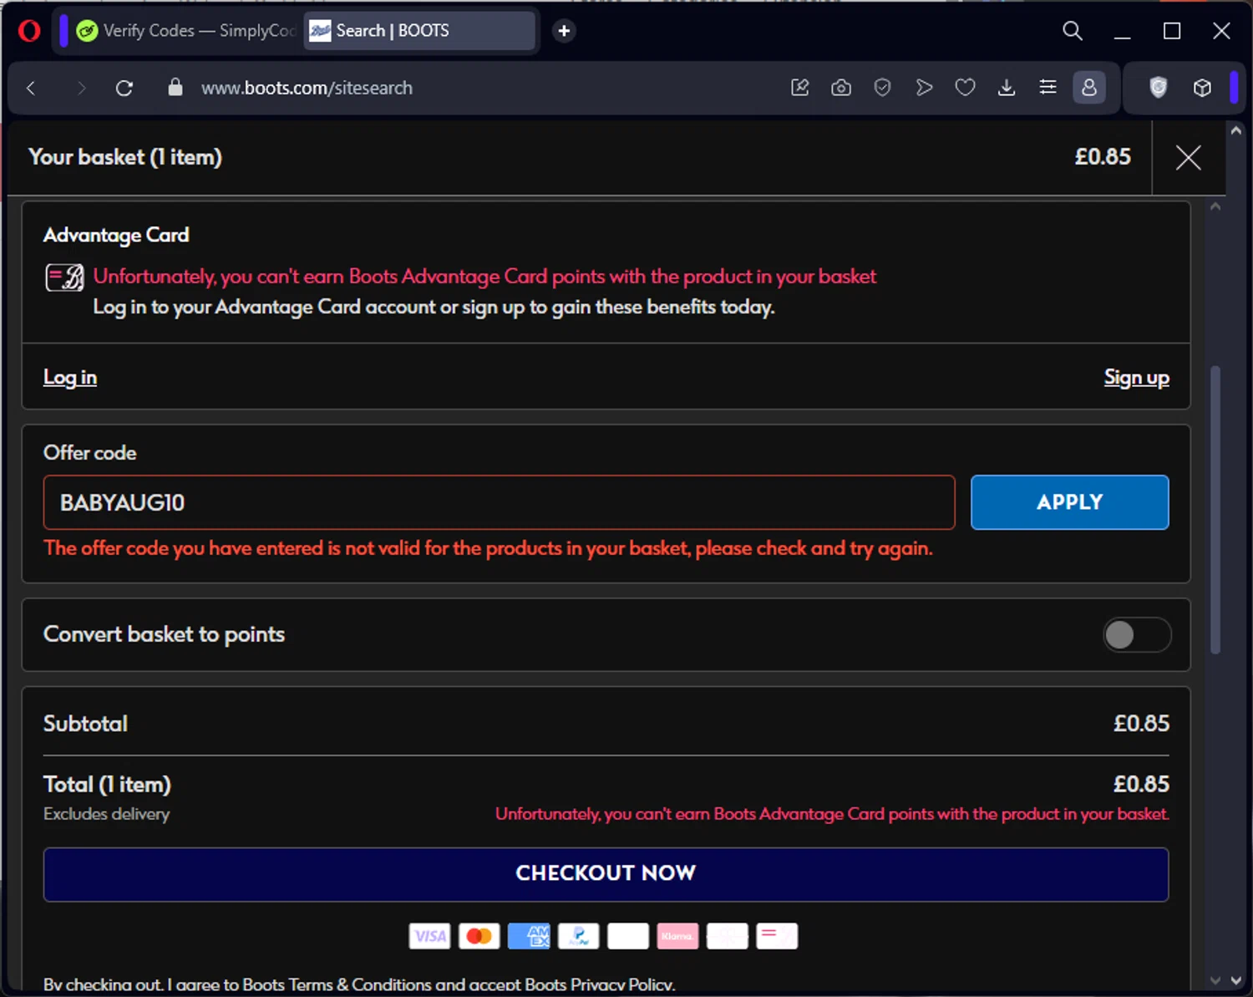Open the ad blocker shield extension
1253x997 pixels.
click(x=1158, y=87)
